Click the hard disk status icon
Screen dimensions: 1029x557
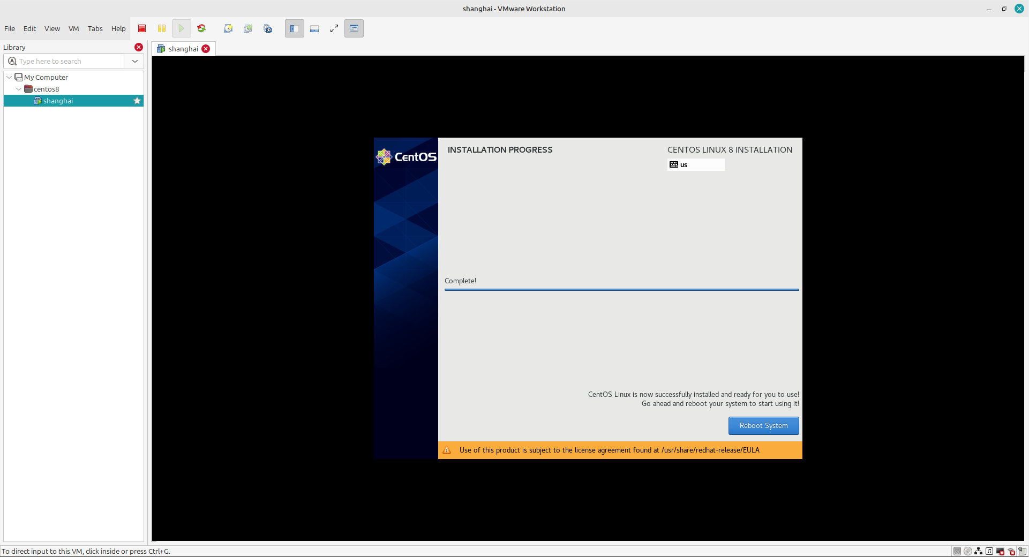pyautogui.click(x=957, y=551)
